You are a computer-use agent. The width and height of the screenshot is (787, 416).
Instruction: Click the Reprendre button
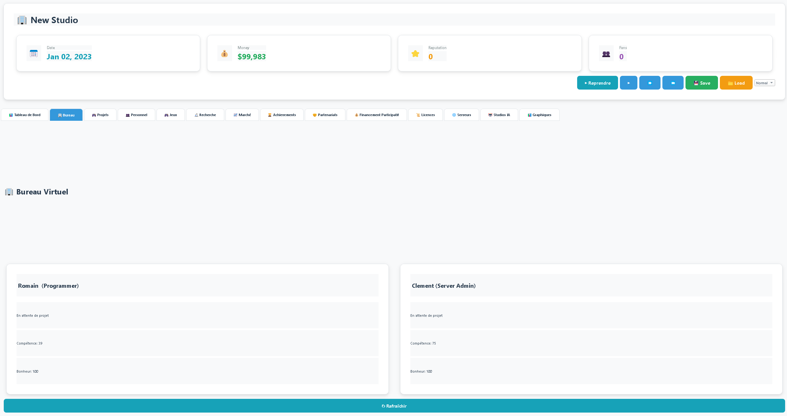pos(597,83)
